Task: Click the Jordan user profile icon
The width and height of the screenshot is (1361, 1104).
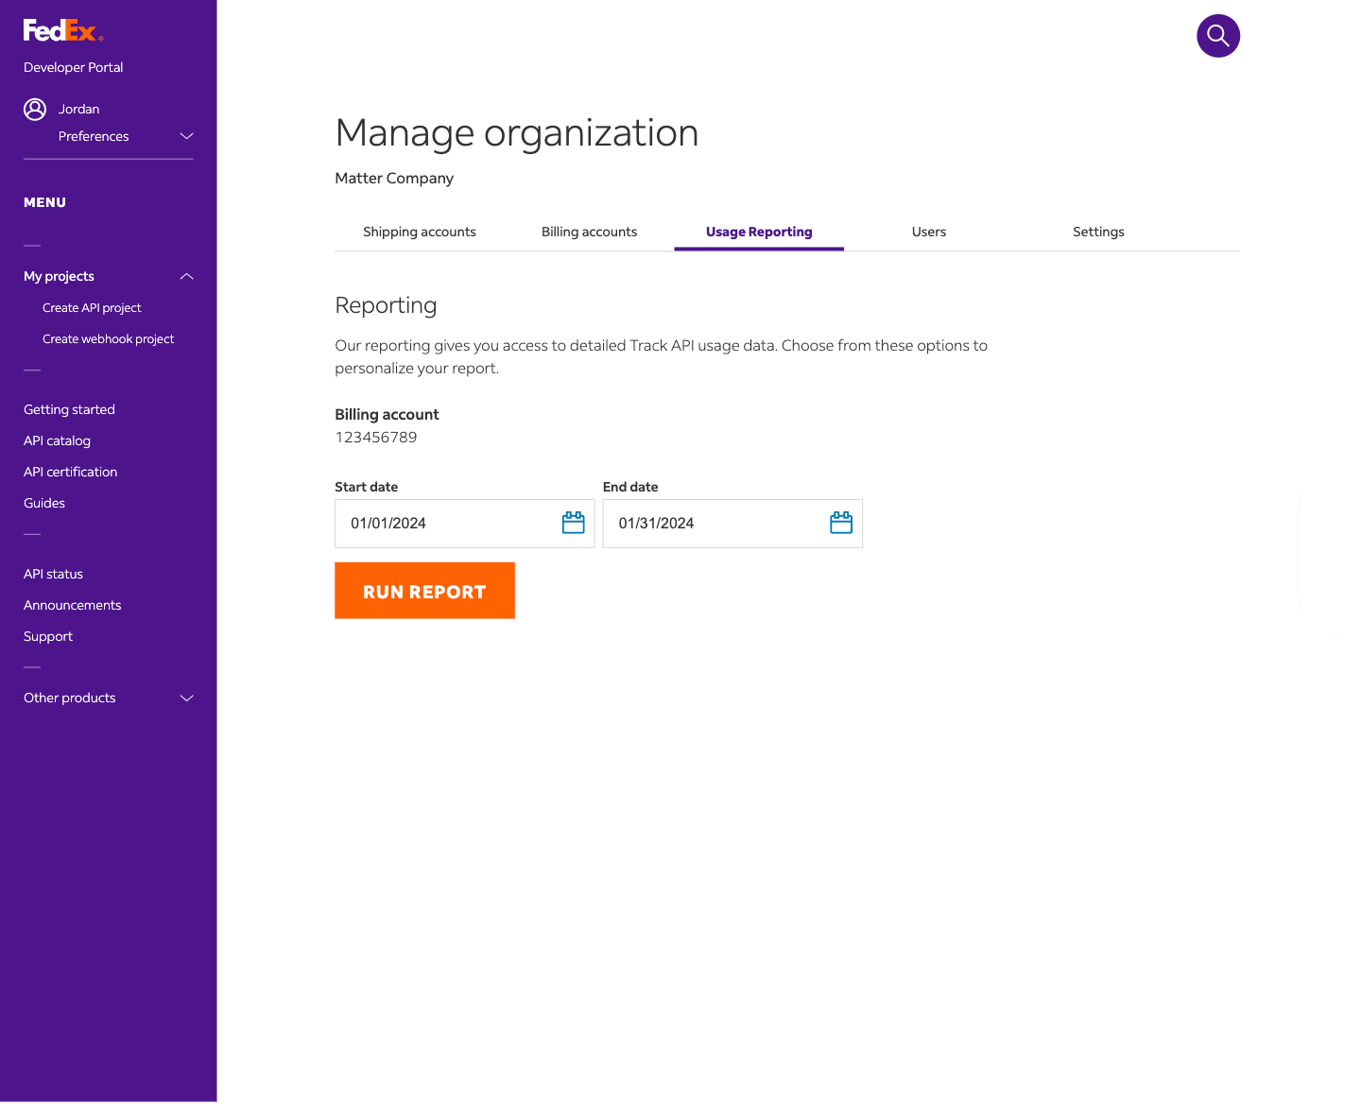Action: [35, 110]
